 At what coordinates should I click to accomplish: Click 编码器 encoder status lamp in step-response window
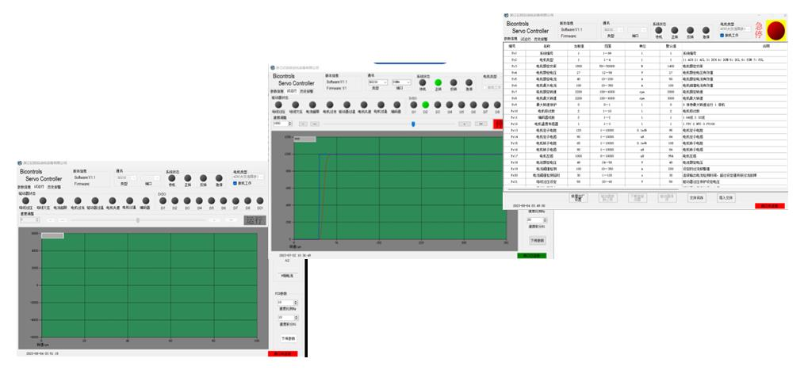click(397, 105)
